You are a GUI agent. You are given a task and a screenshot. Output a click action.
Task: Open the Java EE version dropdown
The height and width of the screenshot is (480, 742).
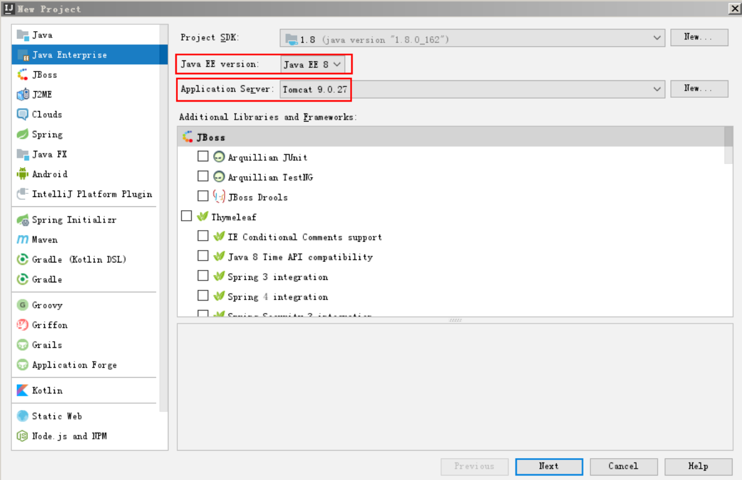point(312,64)
